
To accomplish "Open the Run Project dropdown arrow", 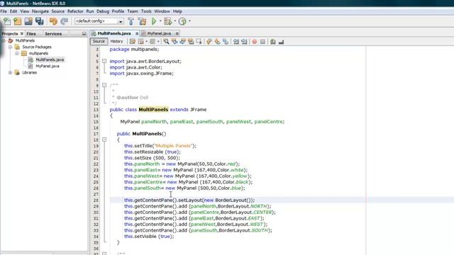I will [160, 21].
